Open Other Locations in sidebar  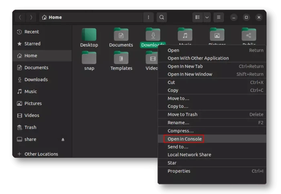pyautogui.click(x=43, y=154)
